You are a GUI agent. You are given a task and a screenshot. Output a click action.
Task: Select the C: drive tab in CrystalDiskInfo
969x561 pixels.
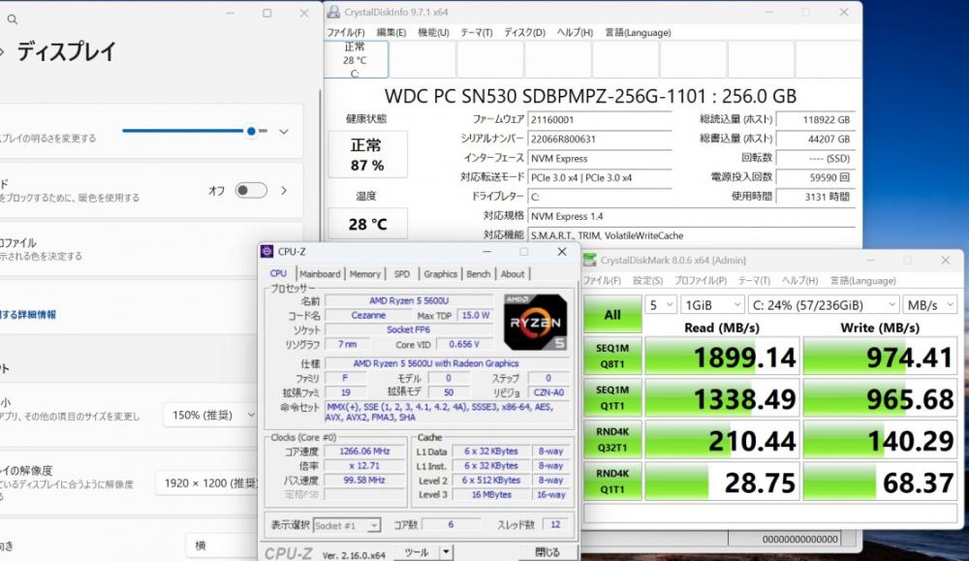click(x=356, y=60)
